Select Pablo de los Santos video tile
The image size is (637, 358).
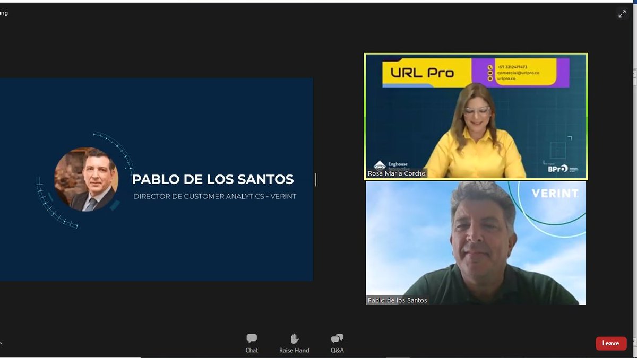[x=476, y=243]
